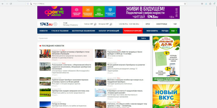Screen dimensions: 217x108
Task: Click the evening weather sun icon
Action: coord(111,24)
